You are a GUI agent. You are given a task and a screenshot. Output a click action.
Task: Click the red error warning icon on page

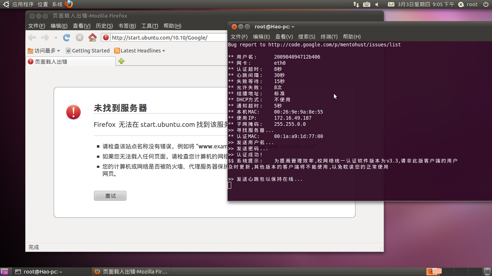73,112
